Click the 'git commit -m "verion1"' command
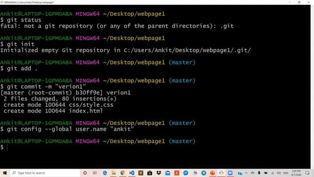 coord(43,87)
